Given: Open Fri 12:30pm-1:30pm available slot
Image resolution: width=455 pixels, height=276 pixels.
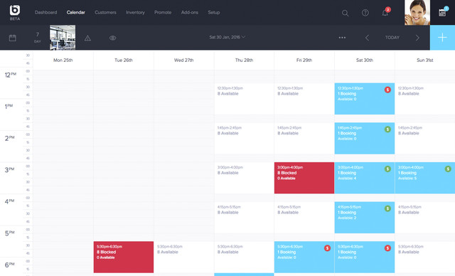Looking at the screenshot, I should (304, 99).
